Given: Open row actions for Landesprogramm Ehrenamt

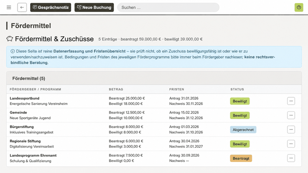Looking at the screenshot, I should click(x=291, y=158).
